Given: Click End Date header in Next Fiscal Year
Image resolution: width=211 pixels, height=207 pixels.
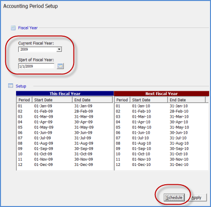Looking at the screenshot, I should (186, 100).
